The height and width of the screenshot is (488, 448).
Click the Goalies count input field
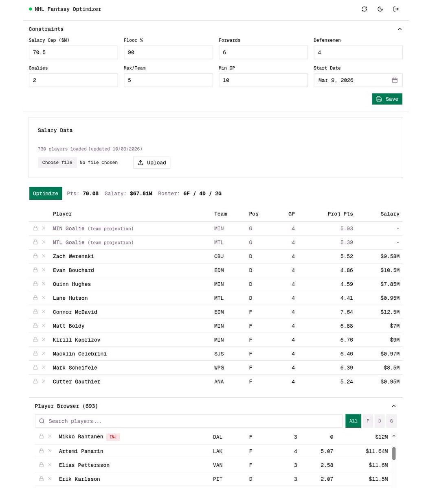[x=73, y=80]
